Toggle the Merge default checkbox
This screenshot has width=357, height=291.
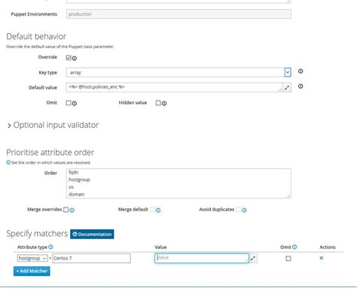click(152, 210)
